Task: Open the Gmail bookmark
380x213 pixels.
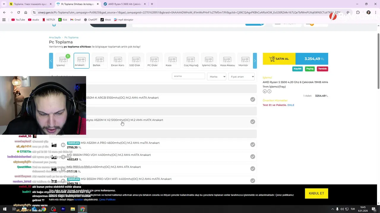Action: (75, 20)
